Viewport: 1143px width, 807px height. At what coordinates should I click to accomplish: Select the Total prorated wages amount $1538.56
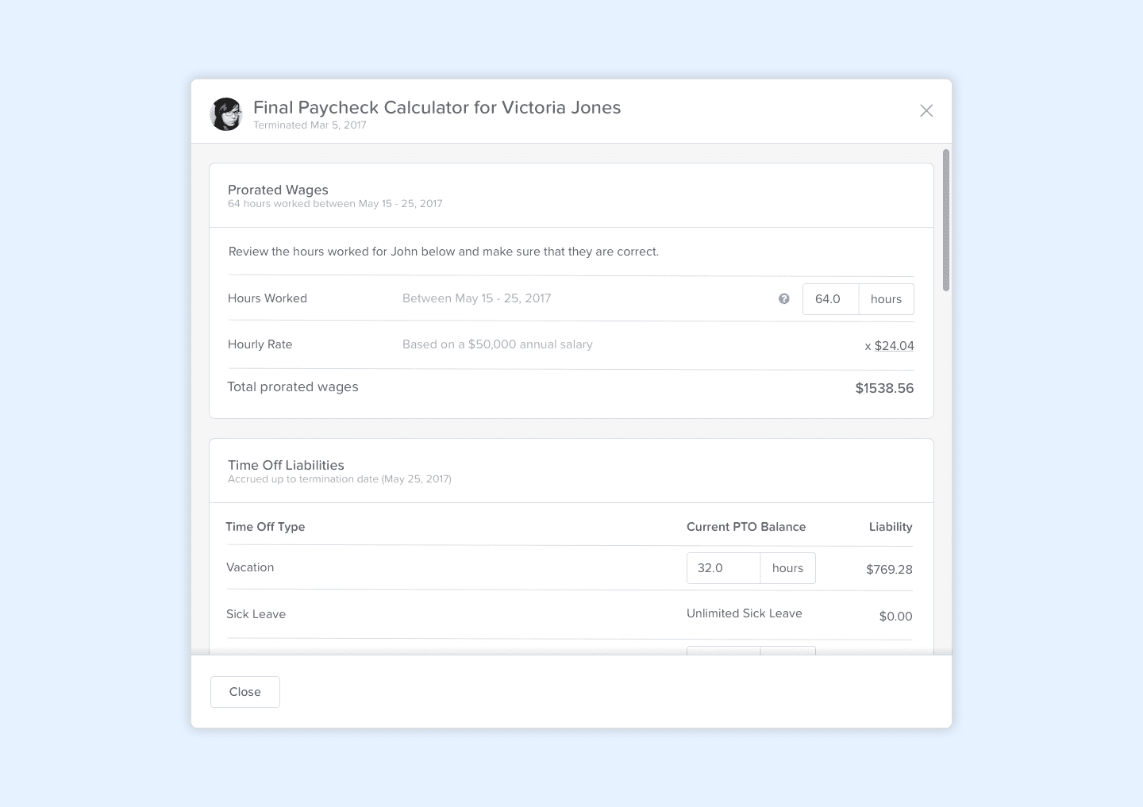pyautogui.click(x=884, y=388)
